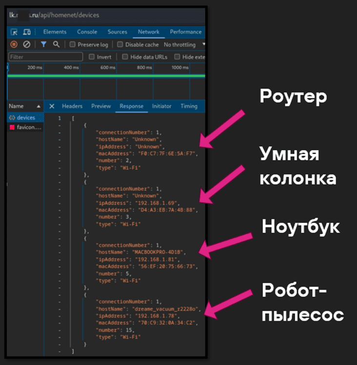
Task: Open the Elements tab
Action: [x=55, y=32]
